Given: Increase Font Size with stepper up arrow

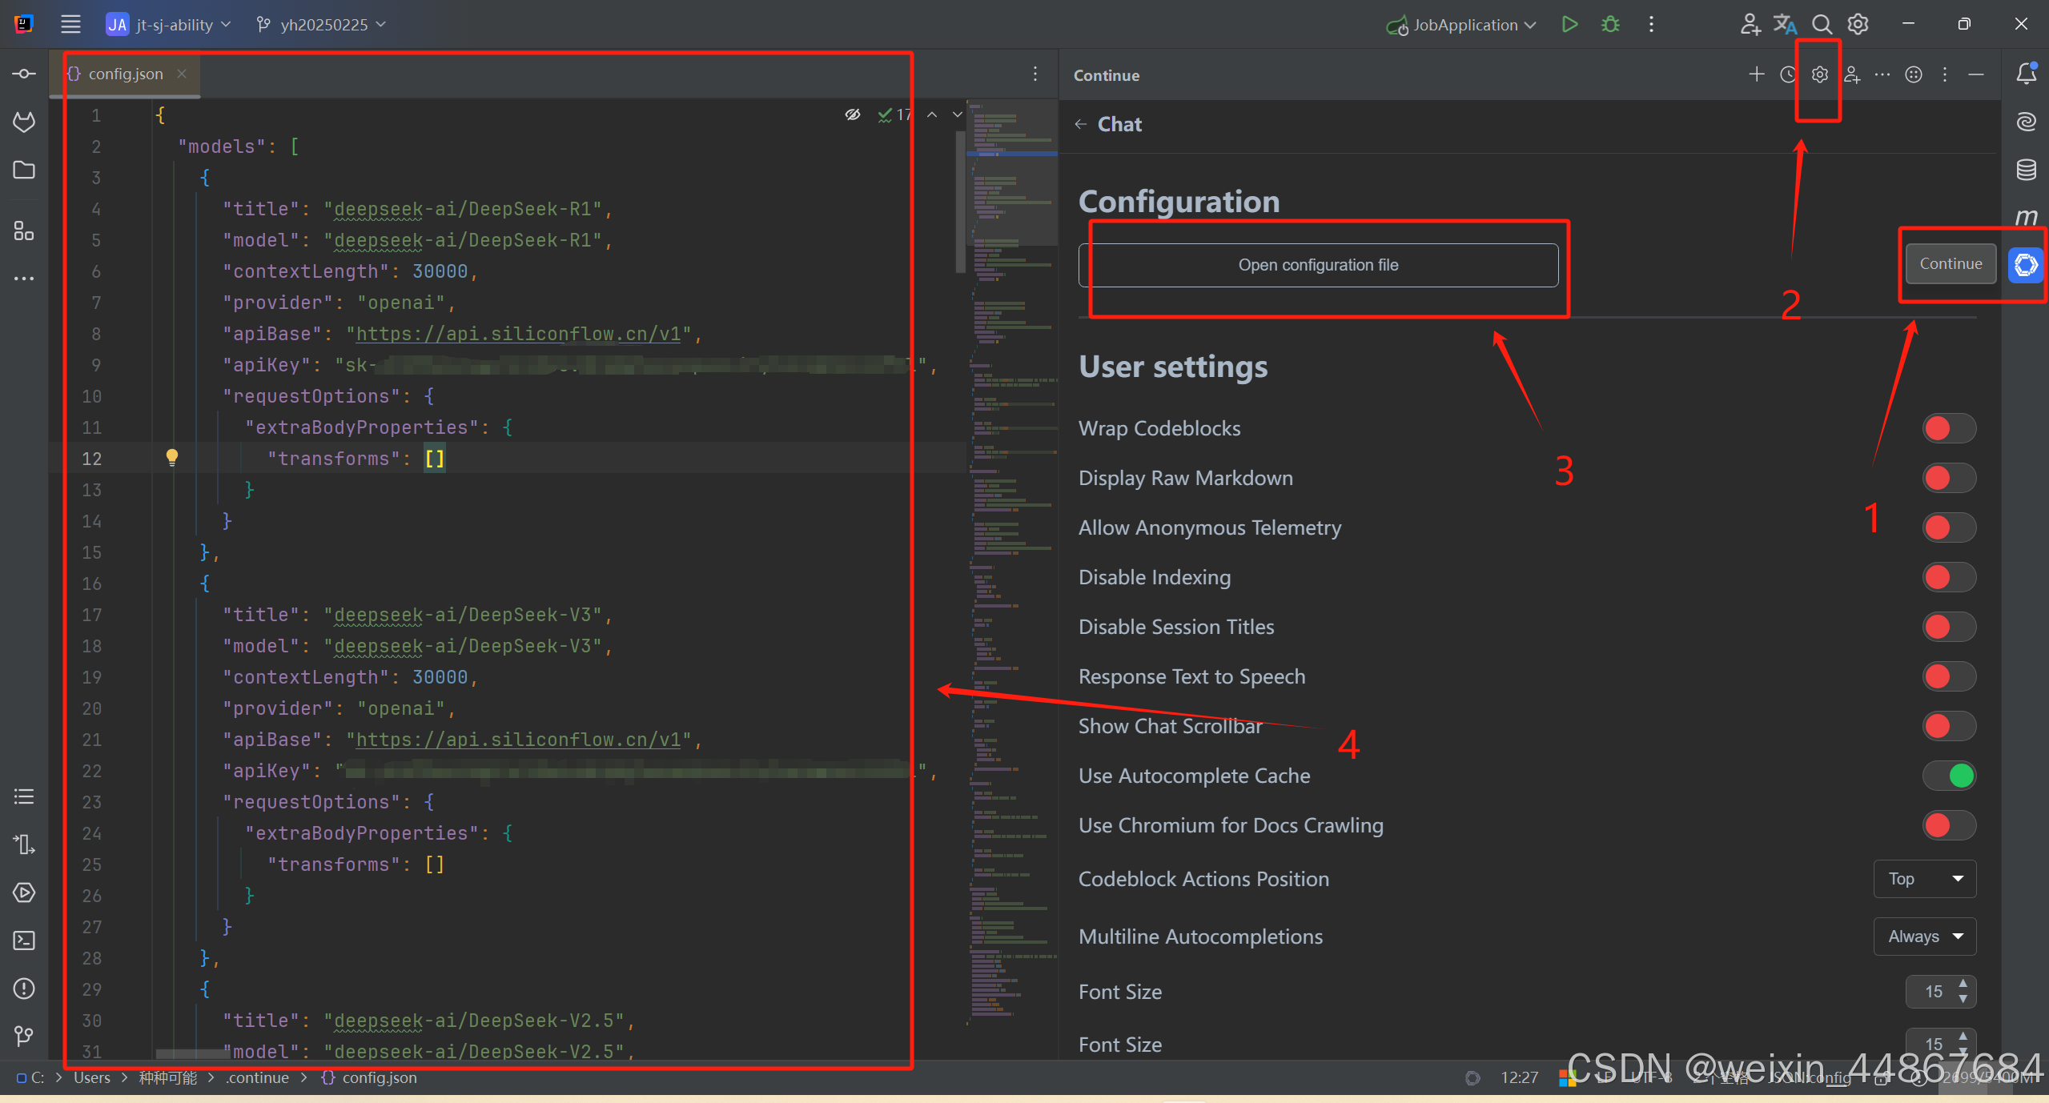Looking at the screenshot, I should point(1963,984).
